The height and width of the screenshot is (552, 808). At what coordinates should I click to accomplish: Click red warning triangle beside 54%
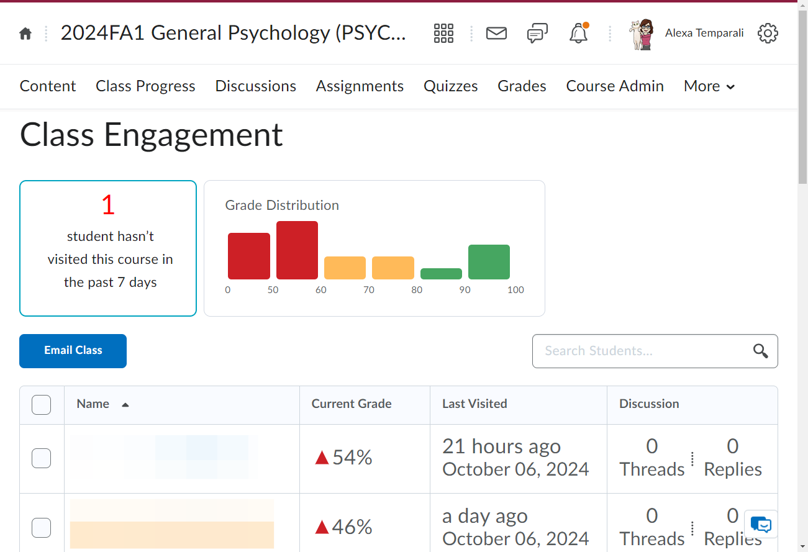click(322, 458)
